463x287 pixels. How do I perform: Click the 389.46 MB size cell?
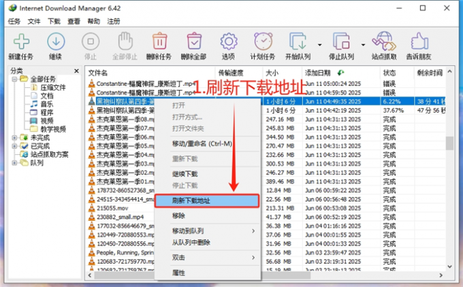278,181
